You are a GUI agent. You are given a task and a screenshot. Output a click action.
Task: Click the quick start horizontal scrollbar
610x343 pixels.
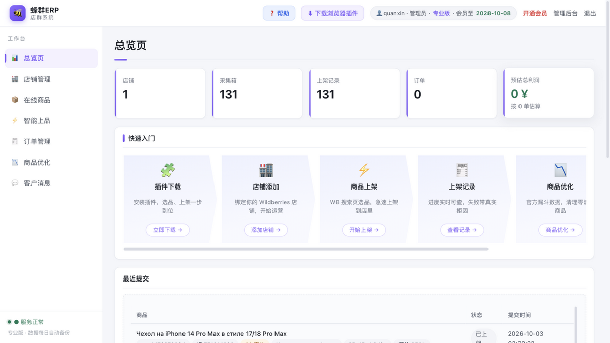(306, 249)
